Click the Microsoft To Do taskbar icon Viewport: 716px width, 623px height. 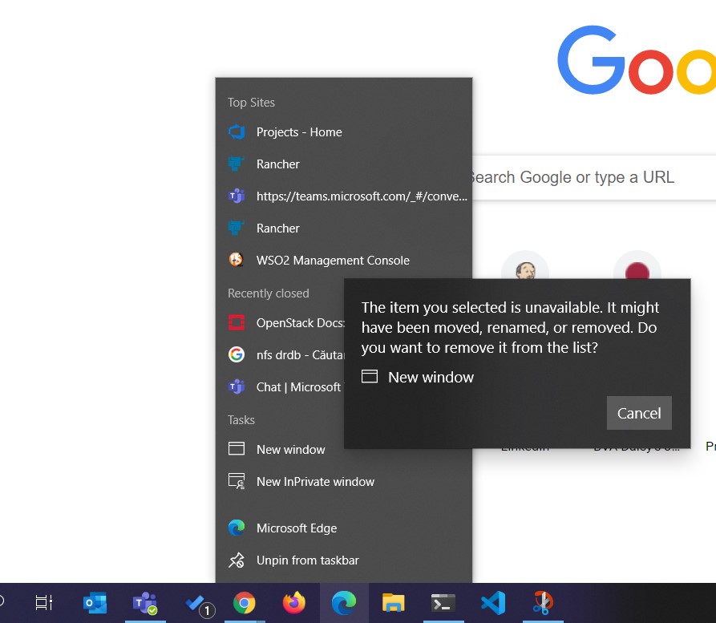(x=195, y=602)
